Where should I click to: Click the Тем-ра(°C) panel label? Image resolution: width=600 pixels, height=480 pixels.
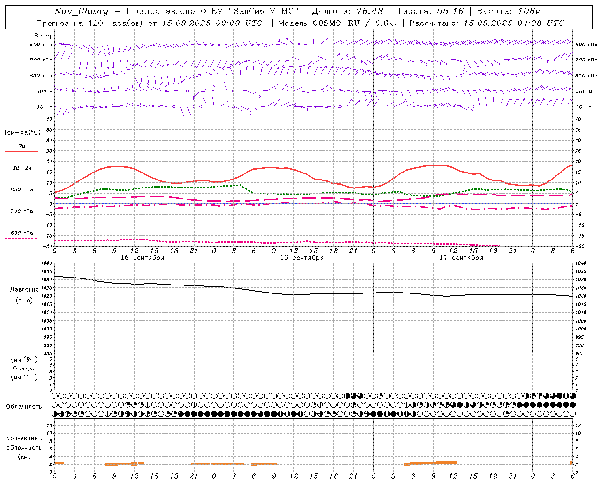pos(22,133)
